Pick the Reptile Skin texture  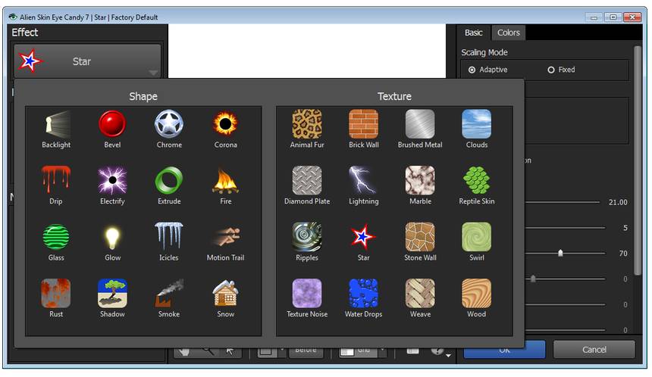click(x=477, y=185)
